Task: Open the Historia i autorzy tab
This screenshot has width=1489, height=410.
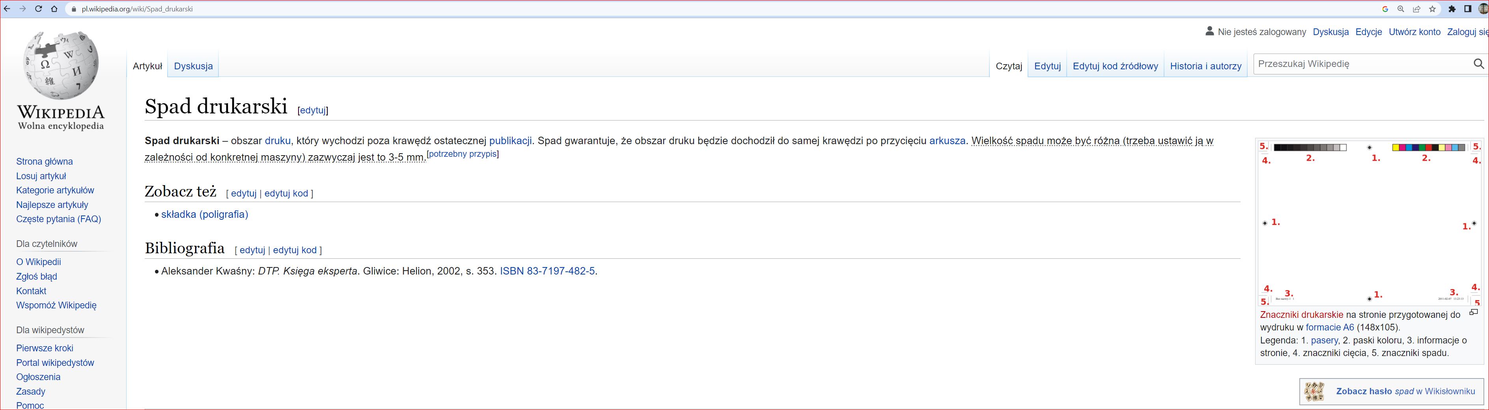Action: click(x=1205, y=67)
